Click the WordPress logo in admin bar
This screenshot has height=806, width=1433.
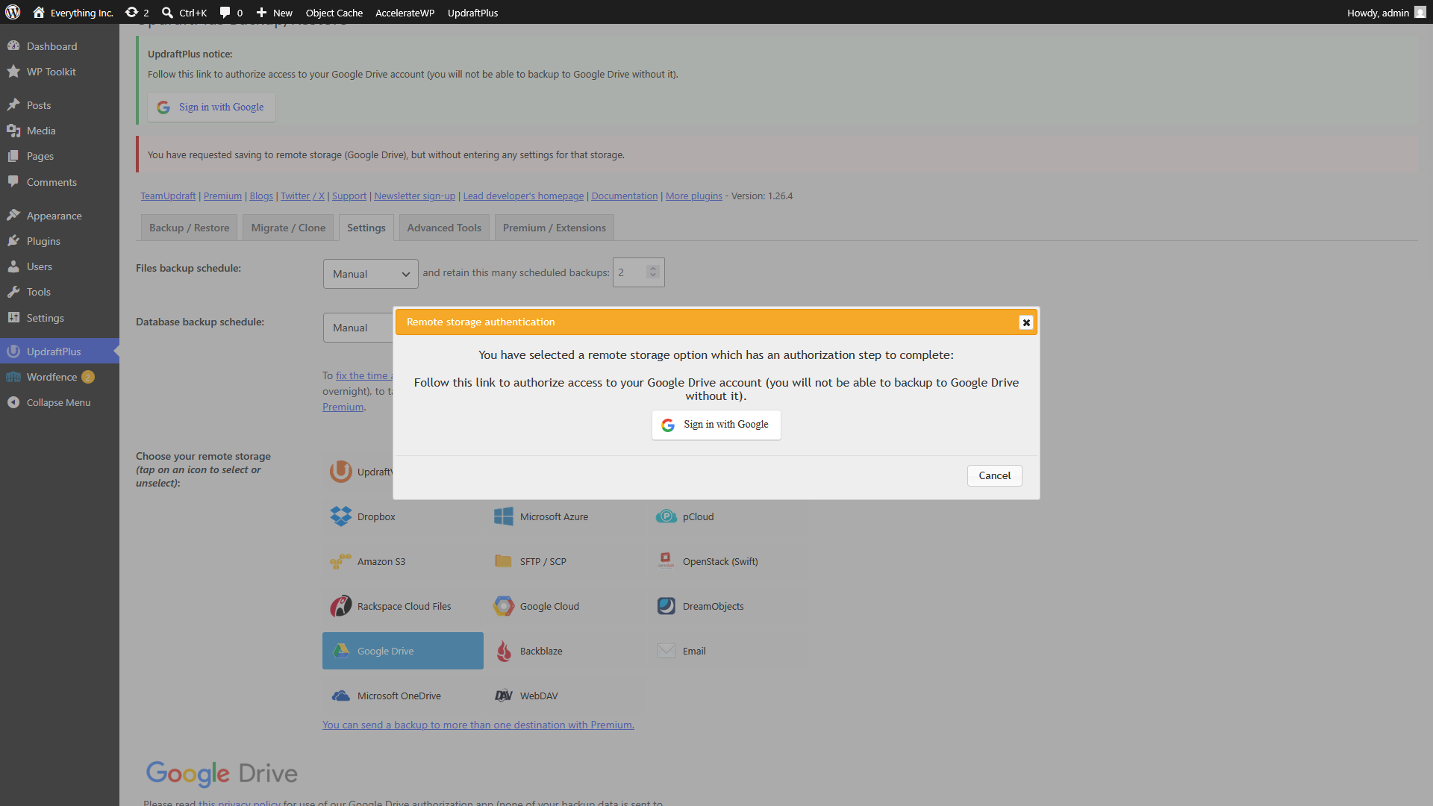pyautogui.click(x=13, y=12)
